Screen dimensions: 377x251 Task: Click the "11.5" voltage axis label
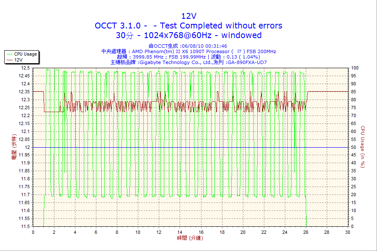click(26, 226)
